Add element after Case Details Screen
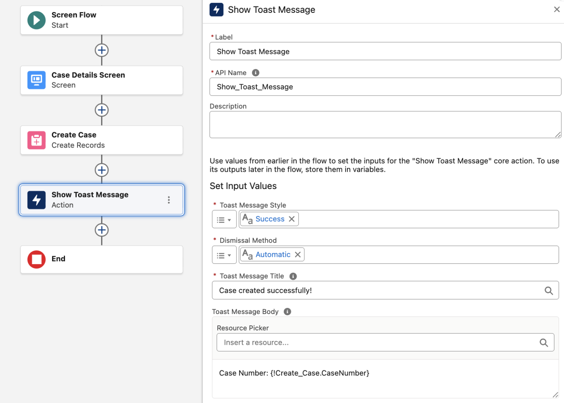The width and height of the screenshot is (564, 403). click(x=102, y=110)
